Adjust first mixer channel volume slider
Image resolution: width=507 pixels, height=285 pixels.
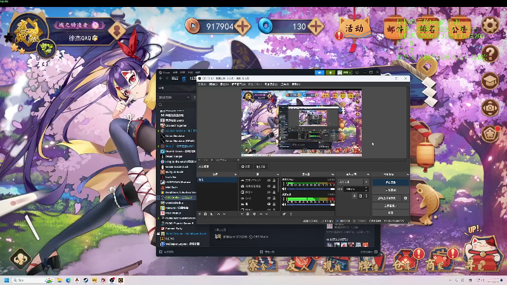tap(311, 189)
